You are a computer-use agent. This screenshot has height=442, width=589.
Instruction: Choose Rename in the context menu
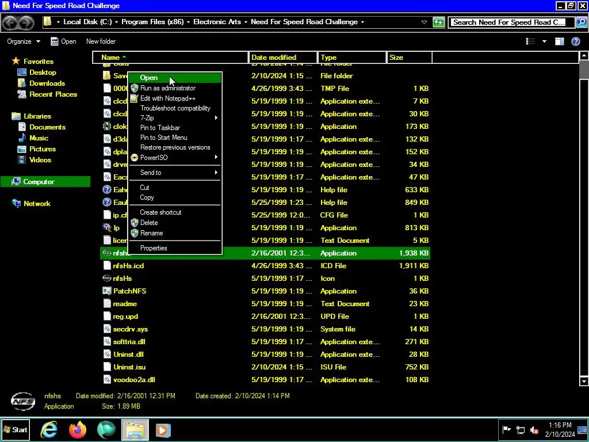[175, 233]
